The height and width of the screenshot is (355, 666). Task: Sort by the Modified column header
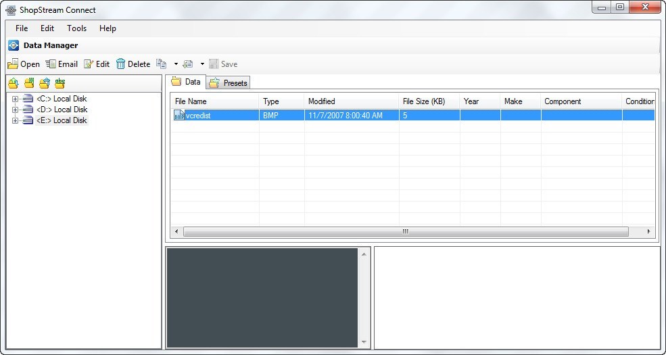[351, 101]
